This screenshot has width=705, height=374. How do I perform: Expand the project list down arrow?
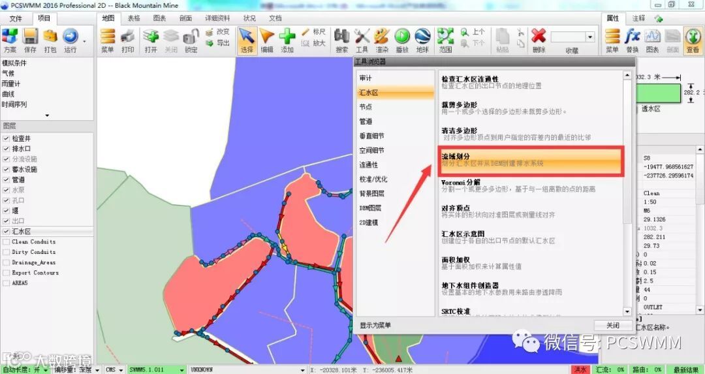(x=47, y=115)
